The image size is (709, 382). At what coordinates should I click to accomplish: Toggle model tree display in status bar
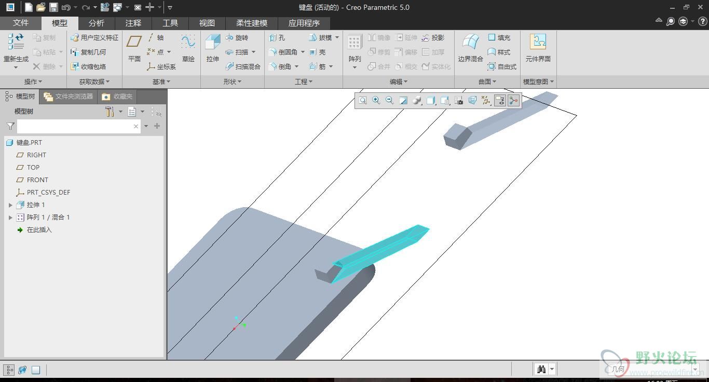pyautogui.click(x=10, y=370)
